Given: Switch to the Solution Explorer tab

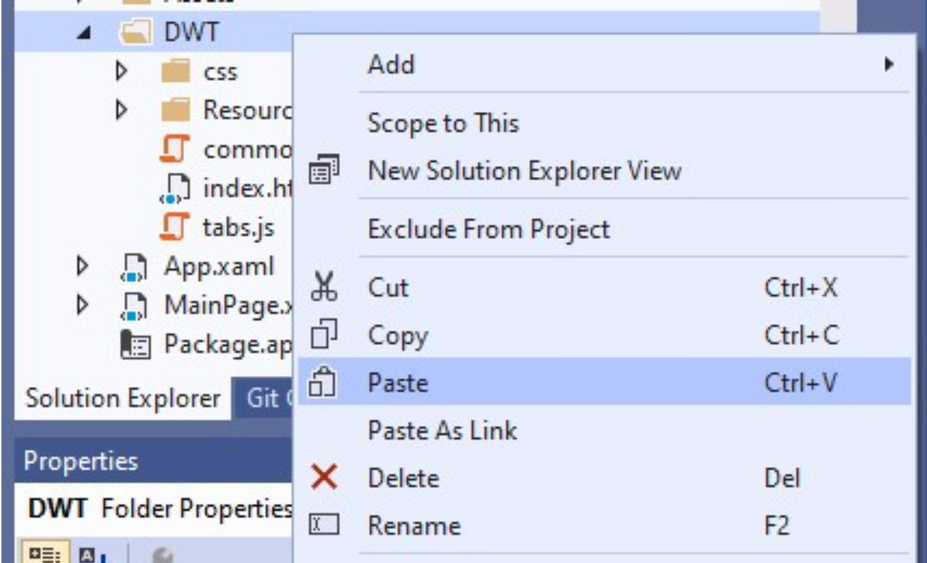Looking at the screenshot, I should click(x=123, y=399).
